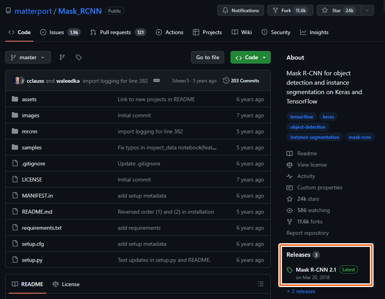Screen dimensions: 385x299
Task: Select the License tab below files
Action: (x=66, y=284)
